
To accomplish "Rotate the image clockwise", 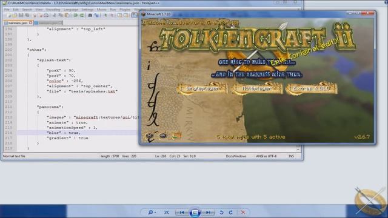I will pos(230,213).
